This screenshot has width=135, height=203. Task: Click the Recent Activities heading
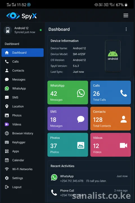click(62, 166)
